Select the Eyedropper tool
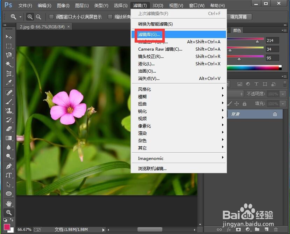Viewport: 290px width, 234px height. point(9,82)
